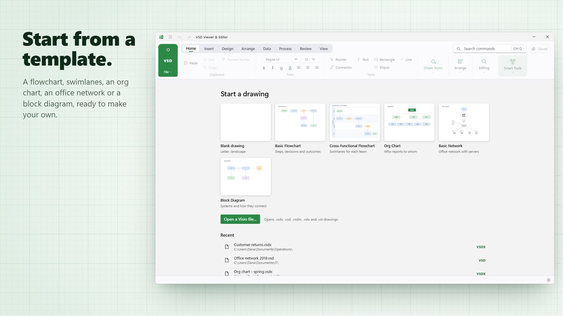Click the font color button

[x=290, y=68]
